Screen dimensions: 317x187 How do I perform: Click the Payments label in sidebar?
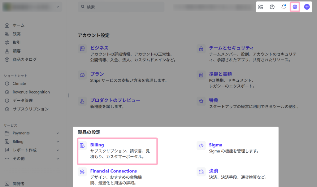pyautogui.click(x=21, y=133)
